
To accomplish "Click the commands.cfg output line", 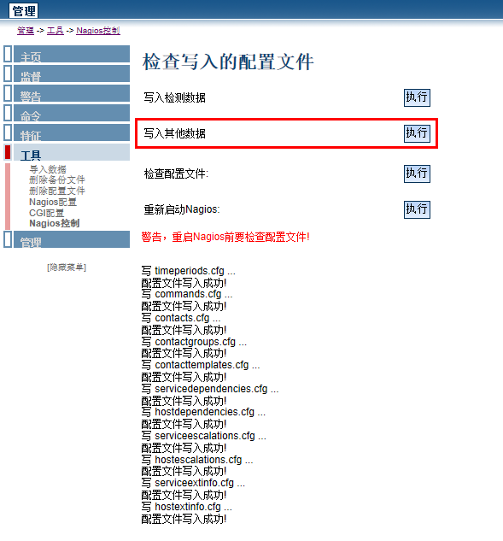I will (x=187, y=294).
